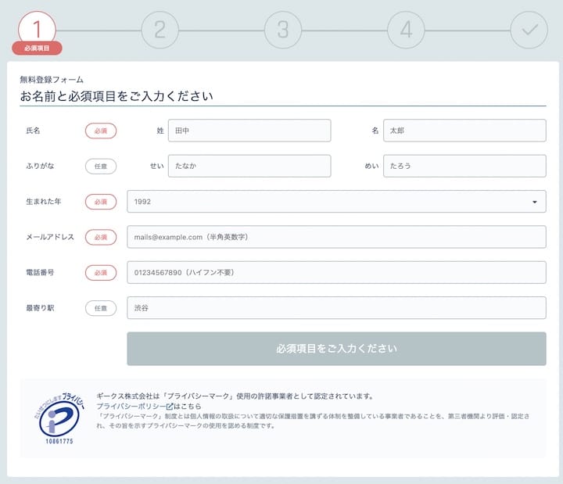
Task: Focus the 電話番号 phone number field
Action: click(x=336, y=273)
